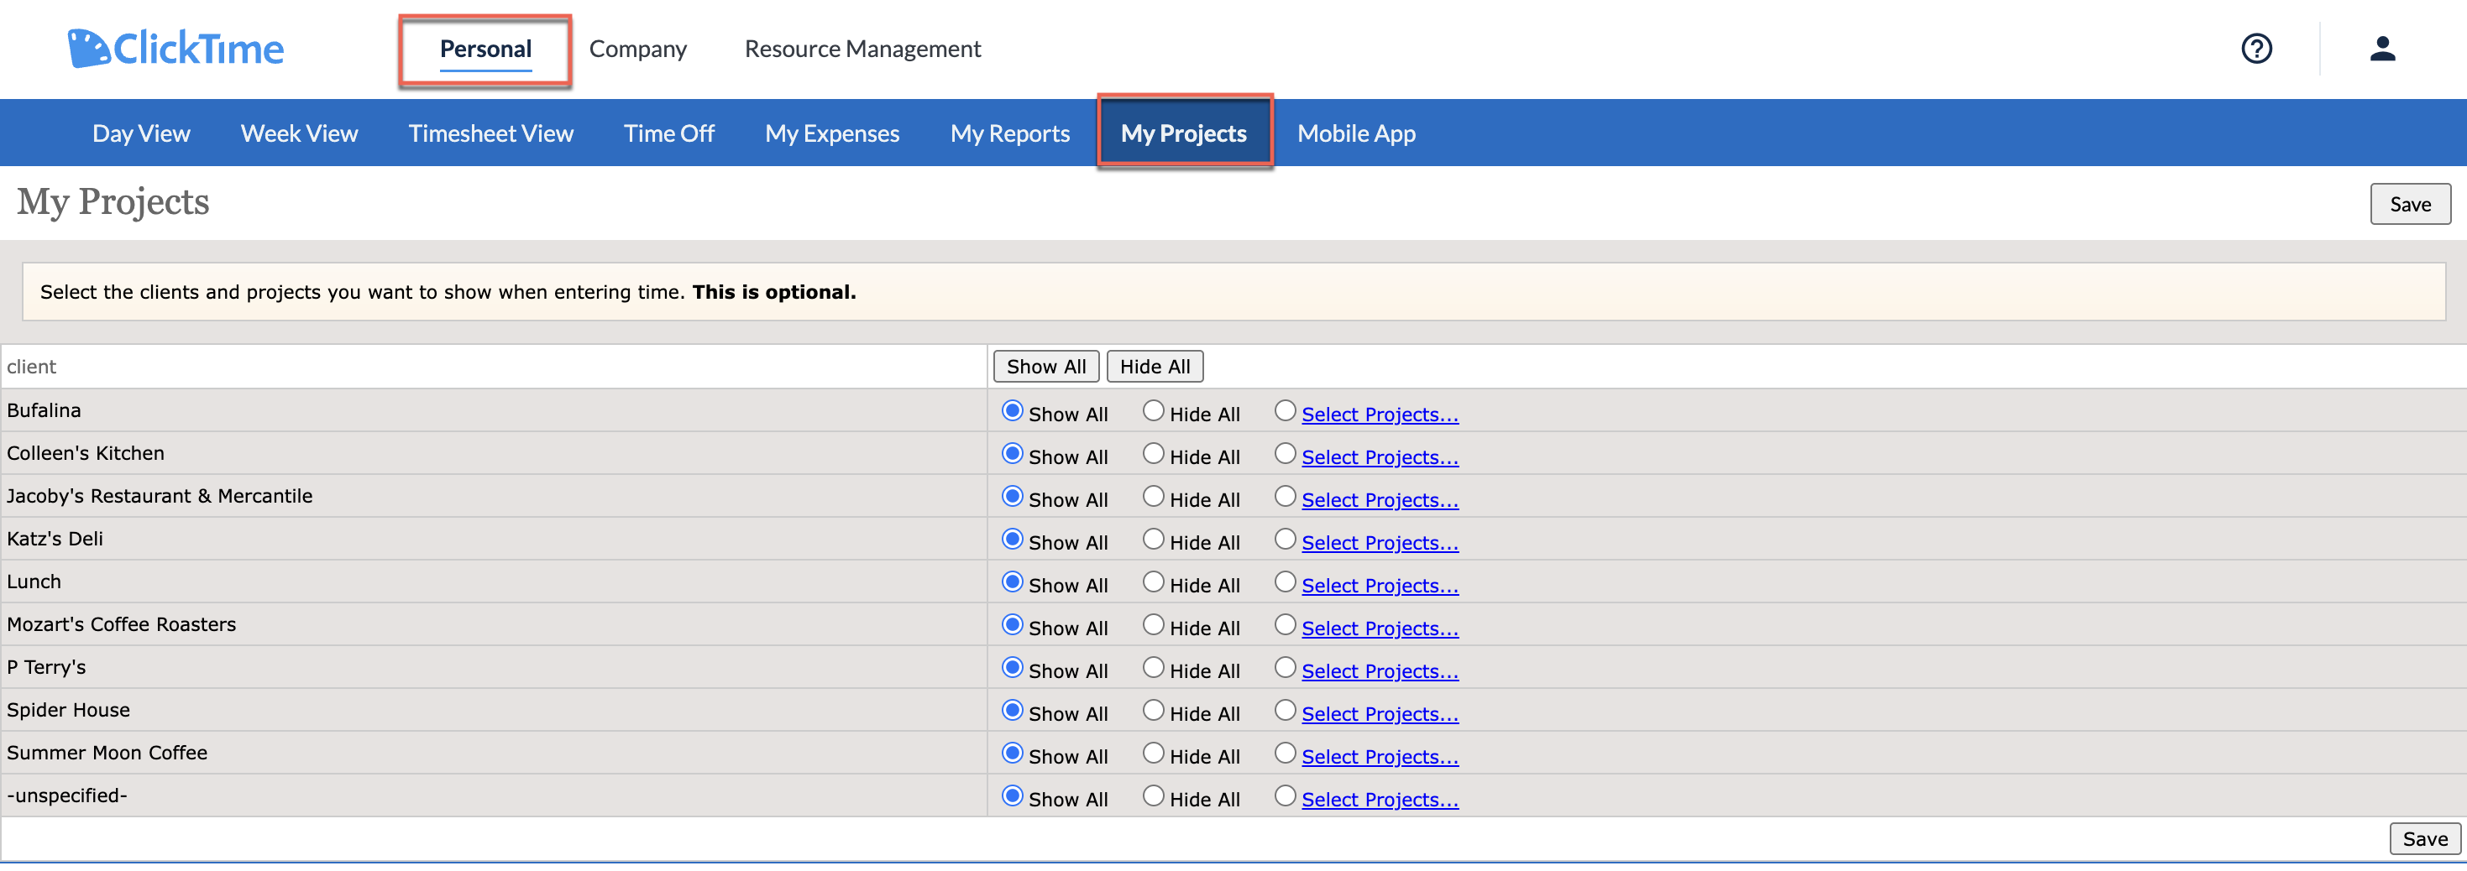2467x871 pixels.
Task: Open Select Projects link for Summer Moon Coffee
Action: pyautogui.click(x=1380, y=757)
